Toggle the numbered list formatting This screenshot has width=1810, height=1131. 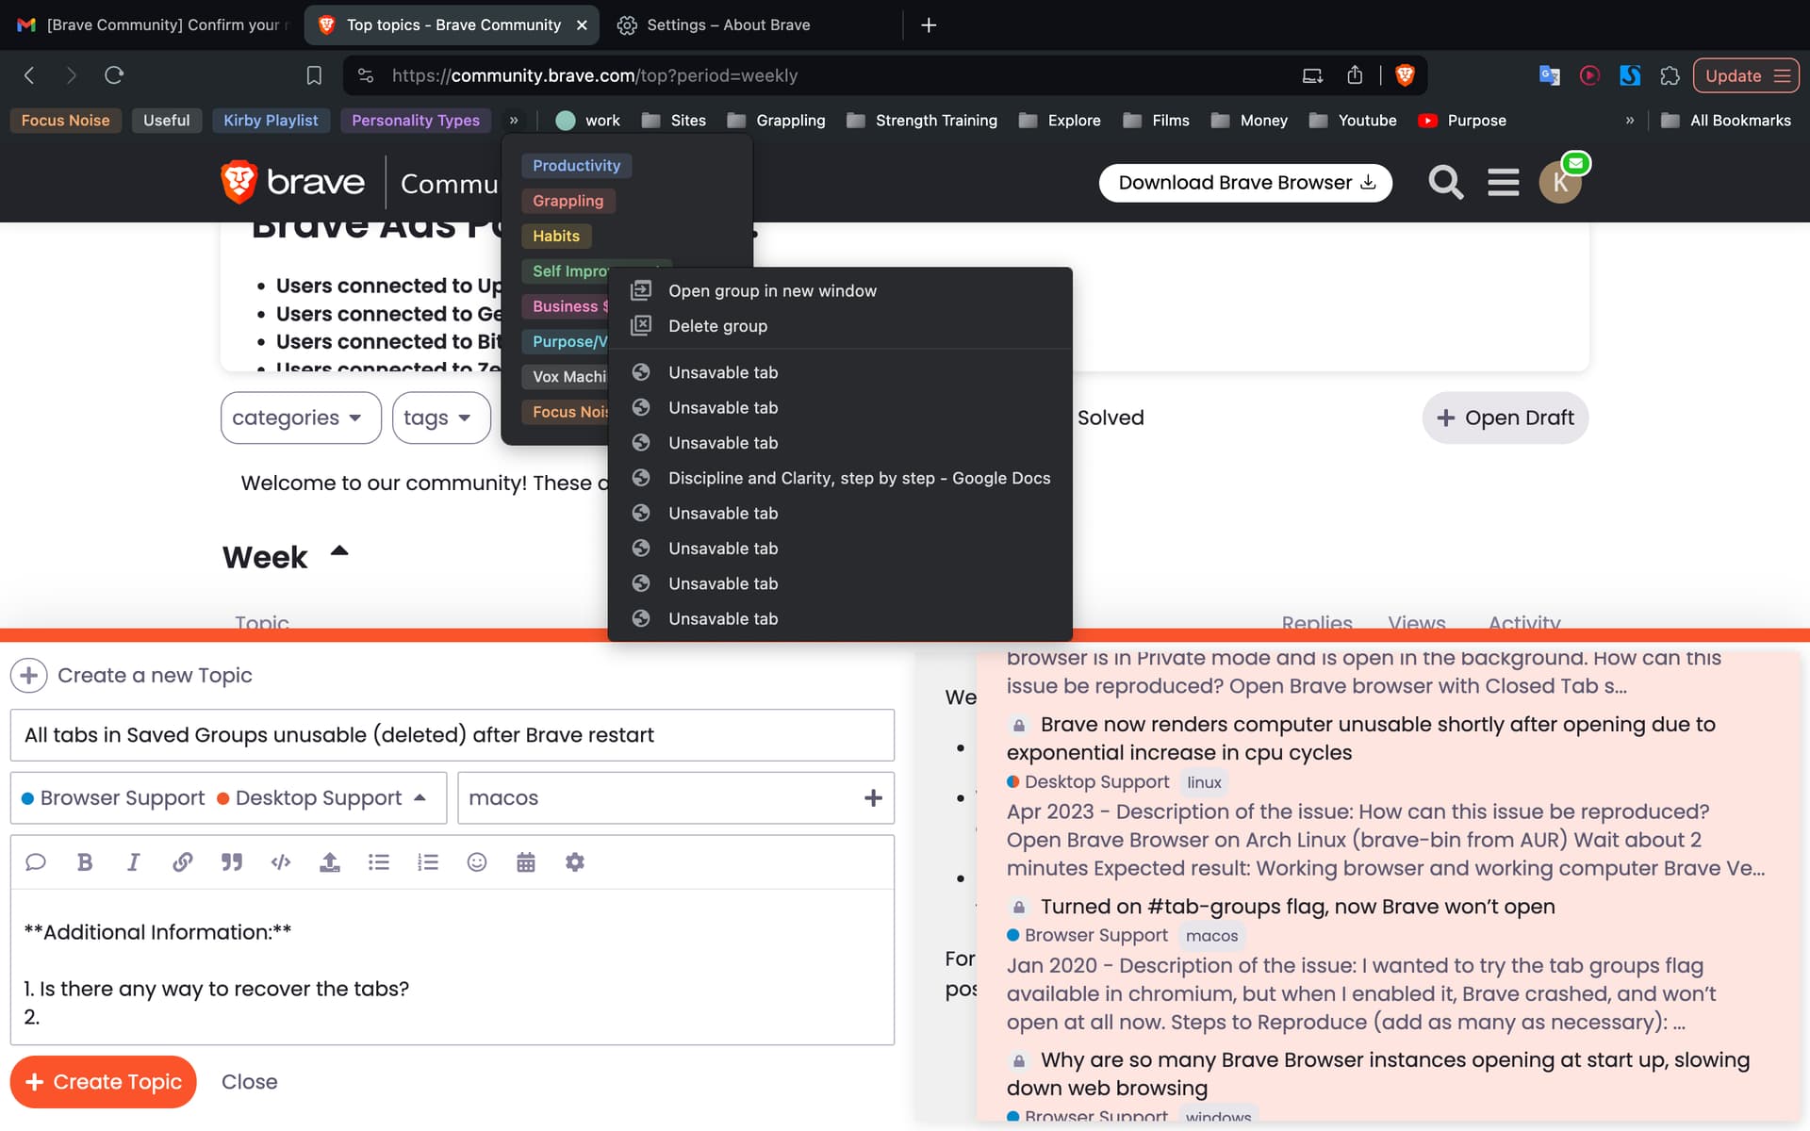pos(428,862)
